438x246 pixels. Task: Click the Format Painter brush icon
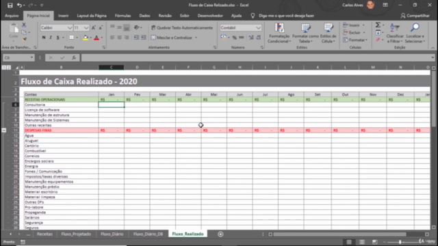(x=24, y=40)
